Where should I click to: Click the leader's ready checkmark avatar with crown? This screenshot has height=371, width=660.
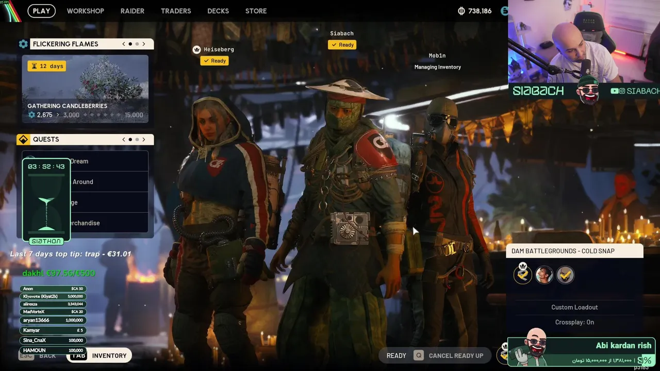point(523,275)
